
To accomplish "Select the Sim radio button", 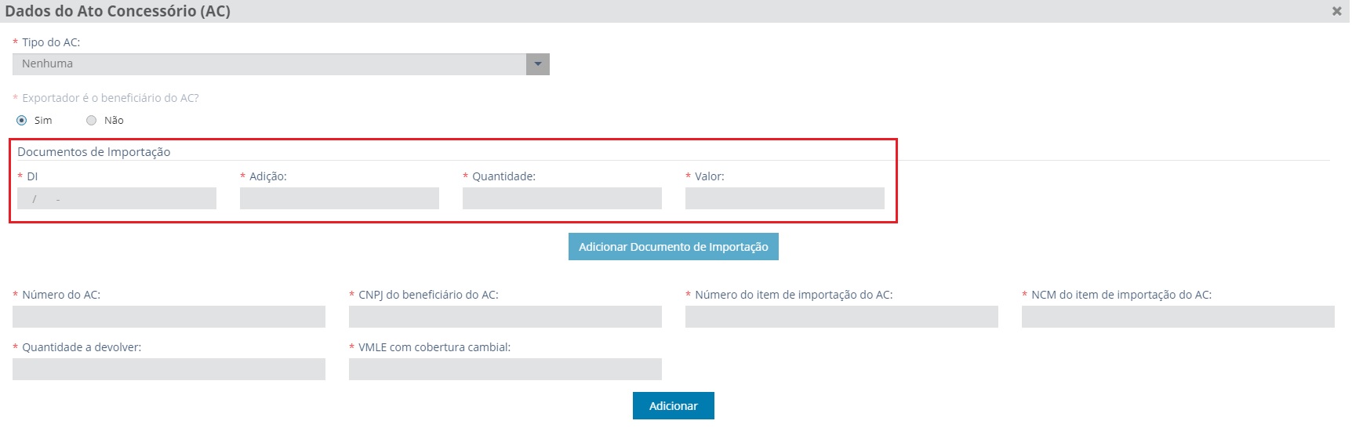I will coord(22,121).
